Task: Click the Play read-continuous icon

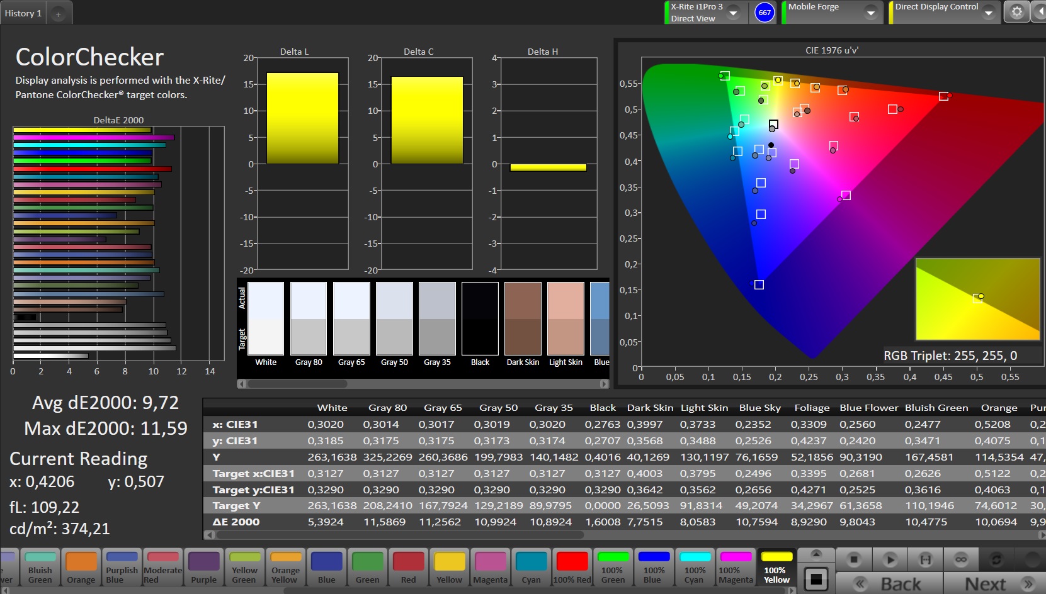Action: tap(889, 559)
